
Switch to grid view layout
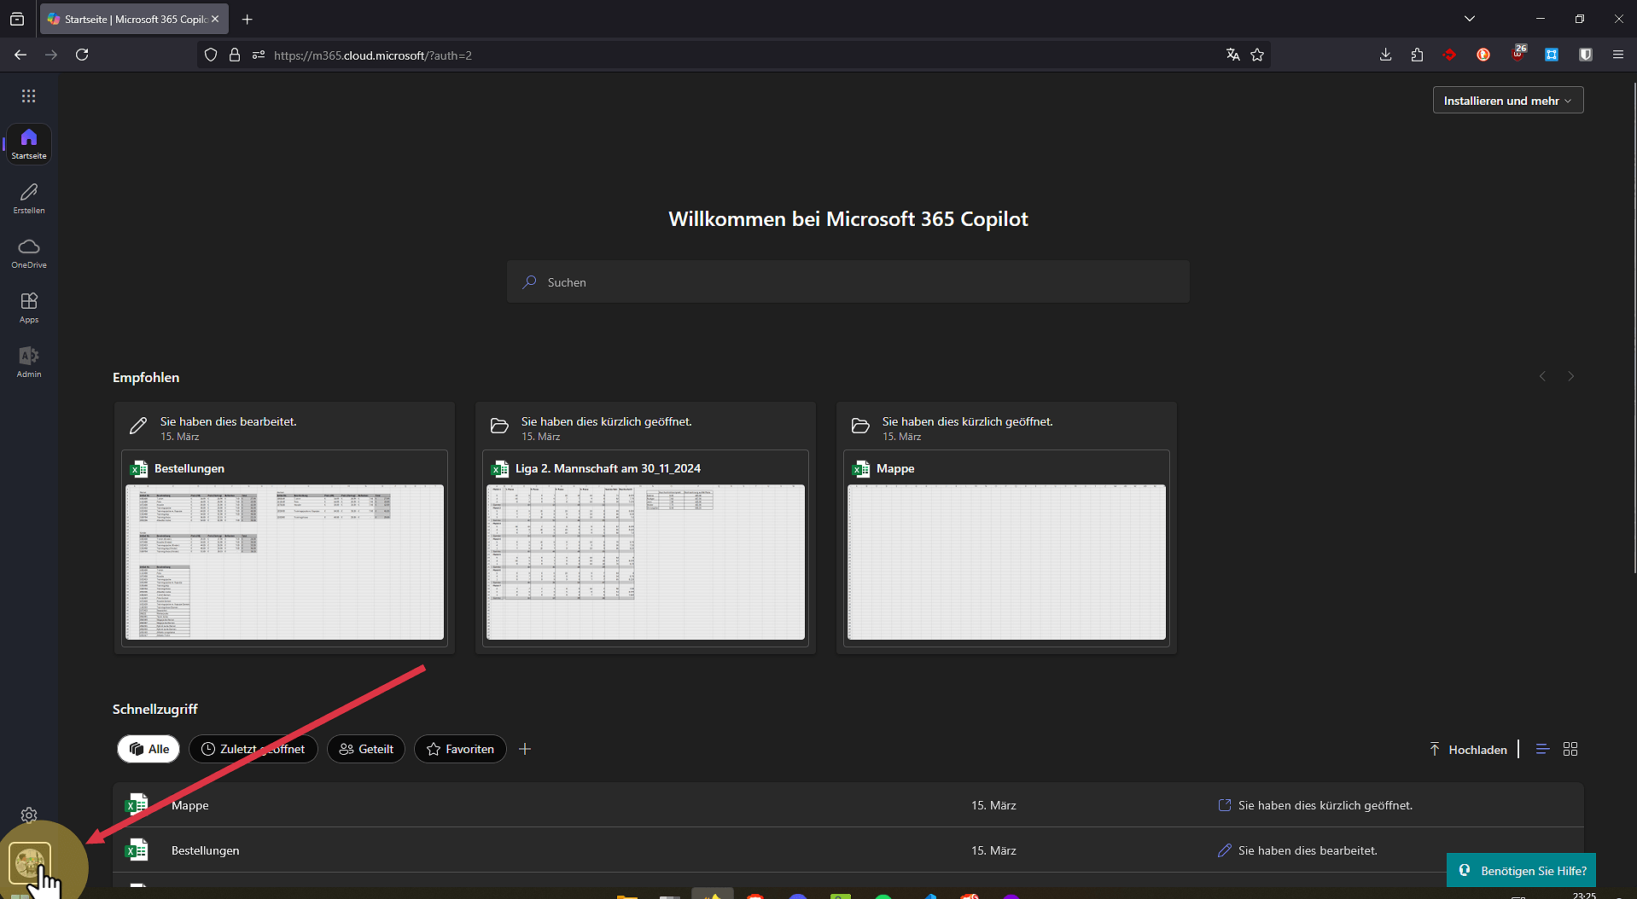click(1570, 749)
